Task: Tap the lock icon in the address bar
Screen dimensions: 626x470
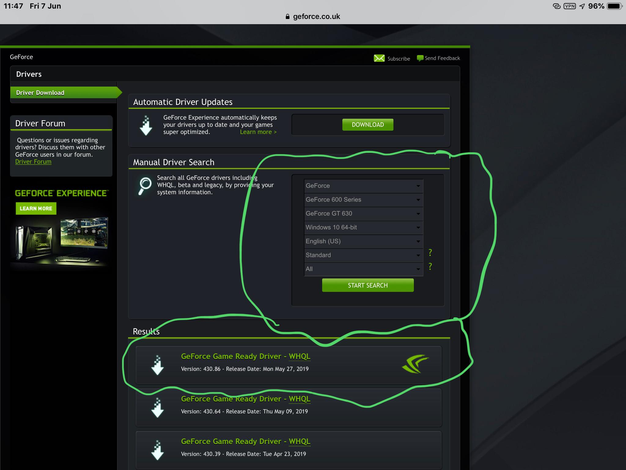Action: pos(287,17)
